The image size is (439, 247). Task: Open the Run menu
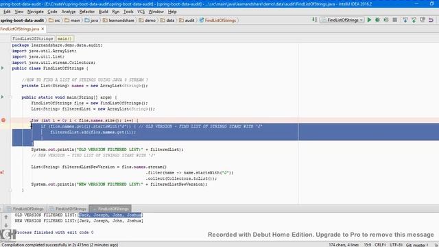point(115,12)
